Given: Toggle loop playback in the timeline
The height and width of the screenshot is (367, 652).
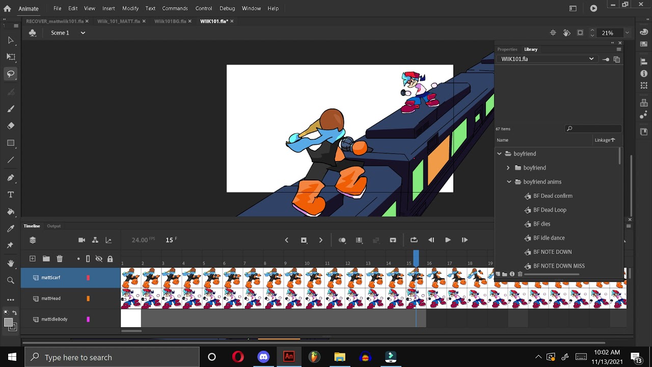Looking at the screenshot, I should [414, 240].
